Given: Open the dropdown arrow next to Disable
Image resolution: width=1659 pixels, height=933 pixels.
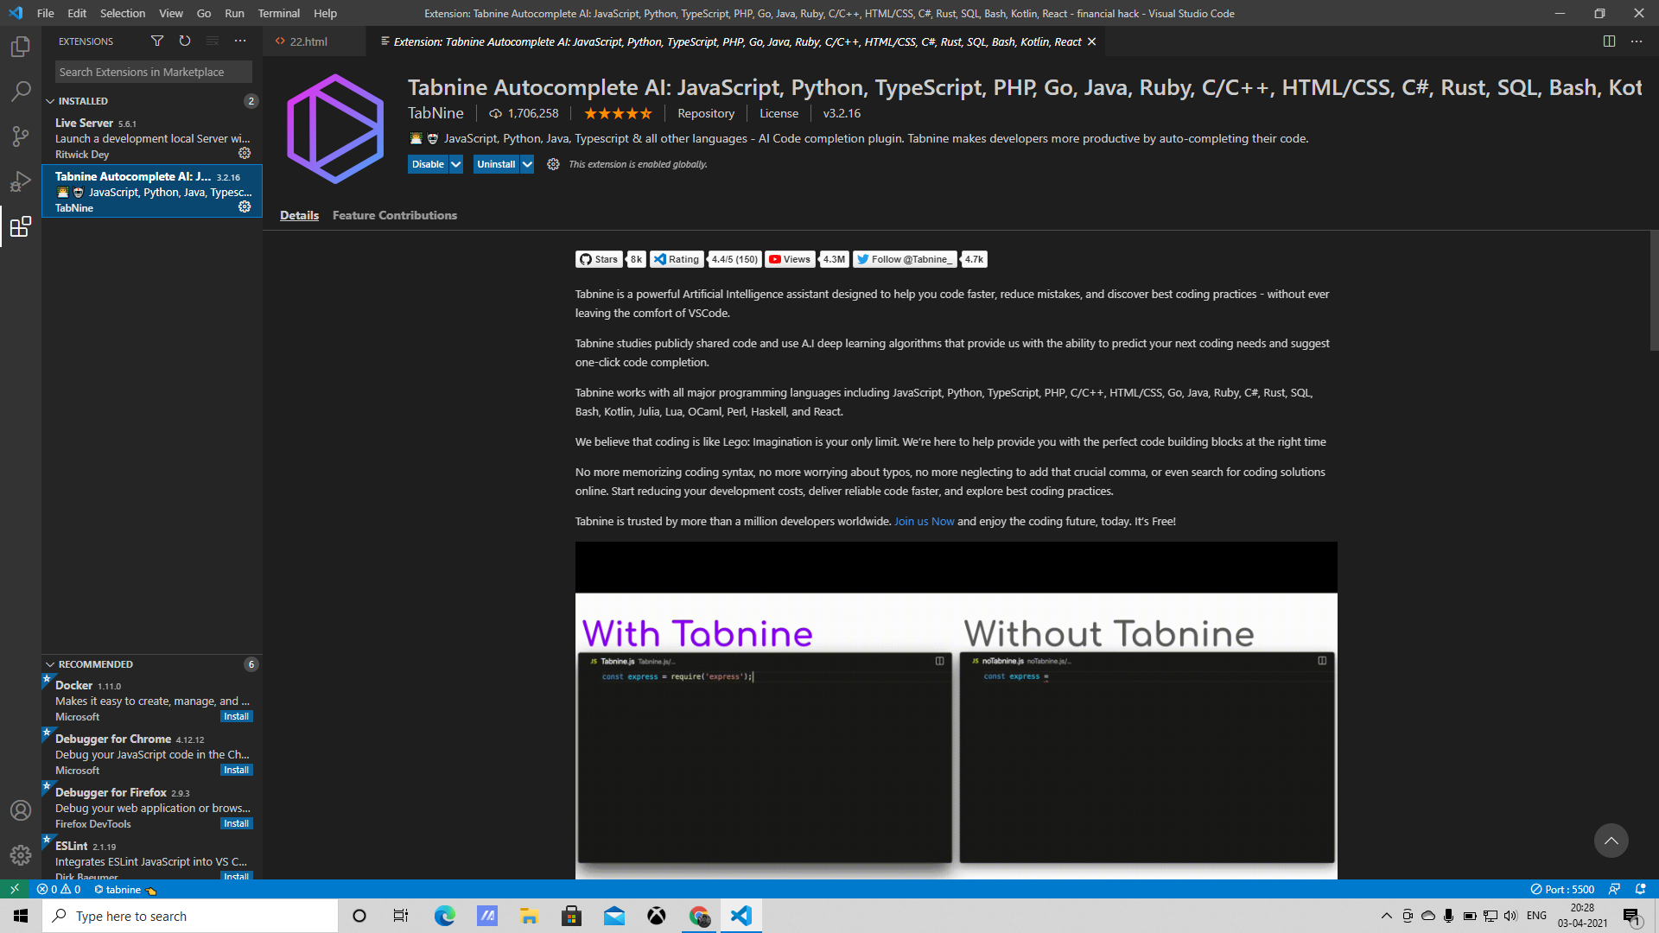Looking at the screenshot, I should (x=455, y=164).
